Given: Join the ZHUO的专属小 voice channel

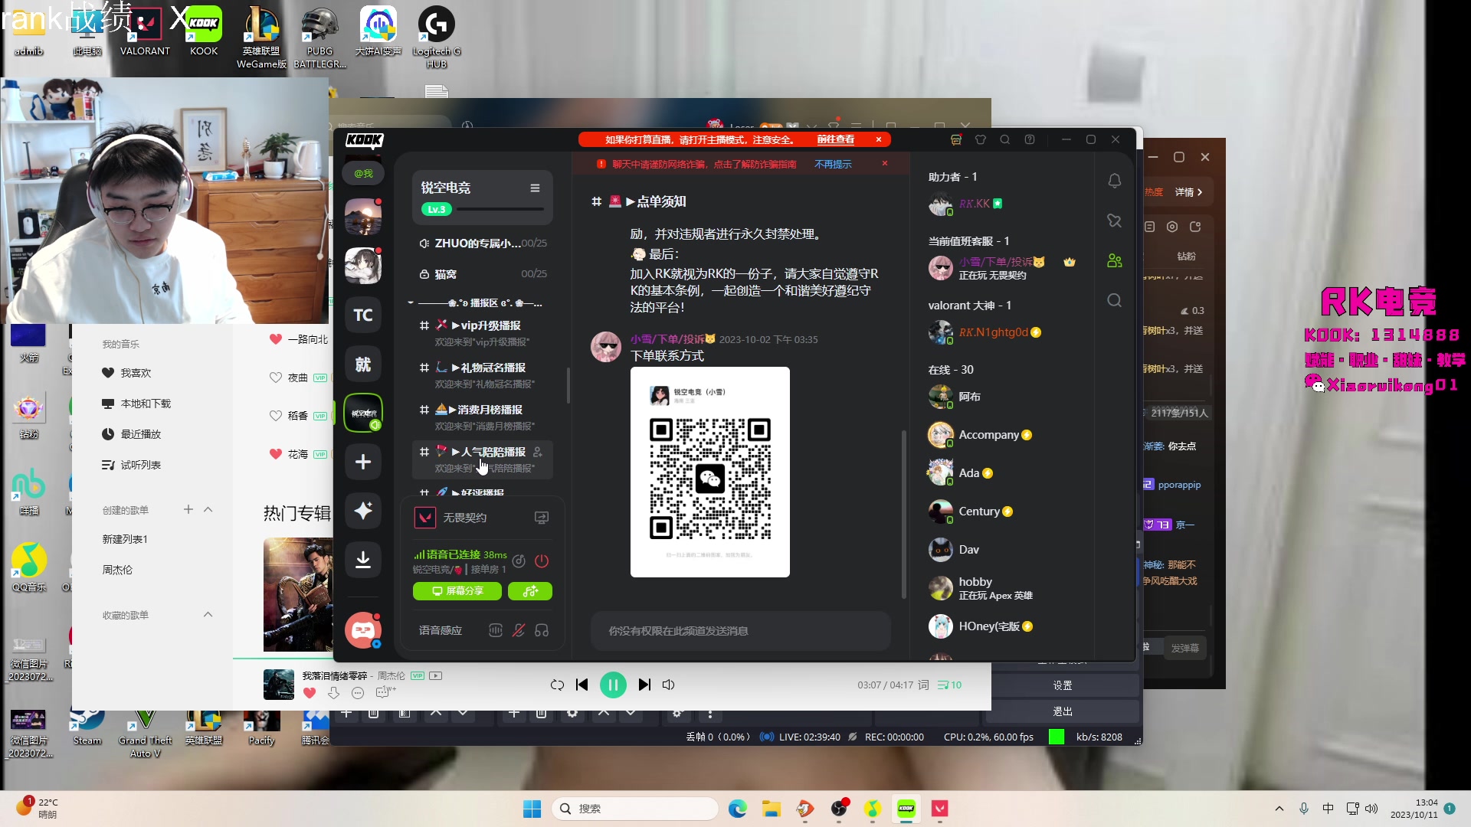Looking at the screenshot, I should [483, 244].
